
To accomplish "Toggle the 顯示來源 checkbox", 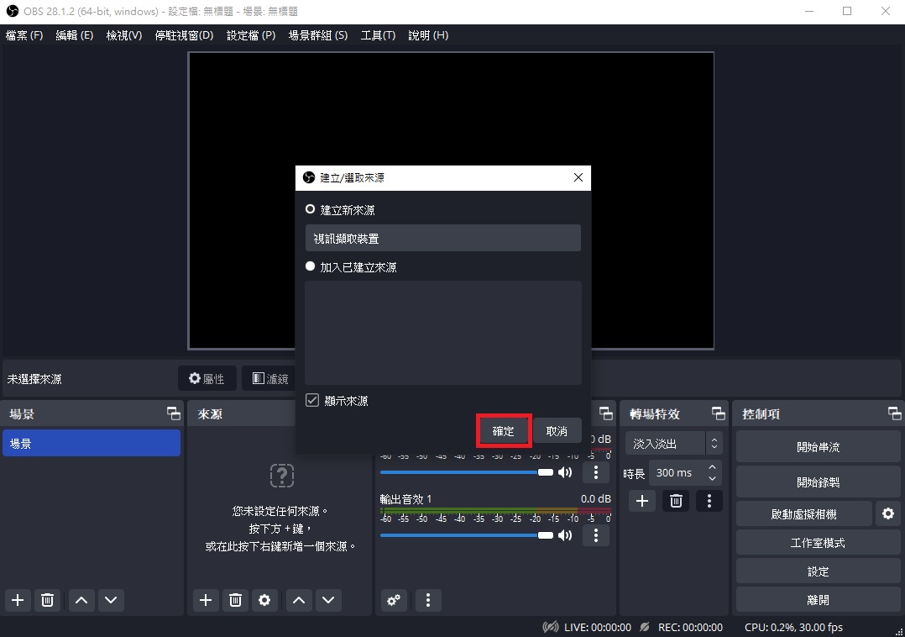I will [312, 400].
